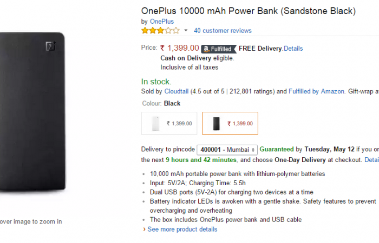This screenshot has width=379, height=243.
Task: Expand See more product details
Action: tap(182, 230)
